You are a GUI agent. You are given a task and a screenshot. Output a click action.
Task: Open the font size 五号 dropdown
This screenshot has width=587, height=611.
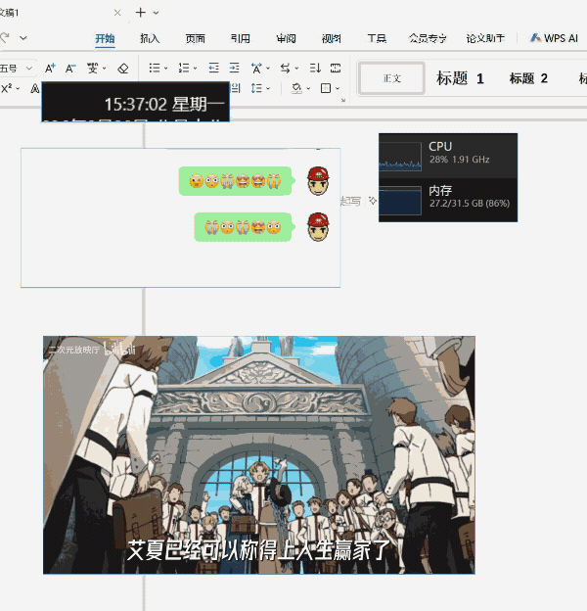29,69
